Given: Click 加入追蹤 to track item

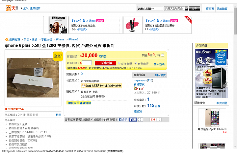Looking at the screenshot, I should point(159,64).
